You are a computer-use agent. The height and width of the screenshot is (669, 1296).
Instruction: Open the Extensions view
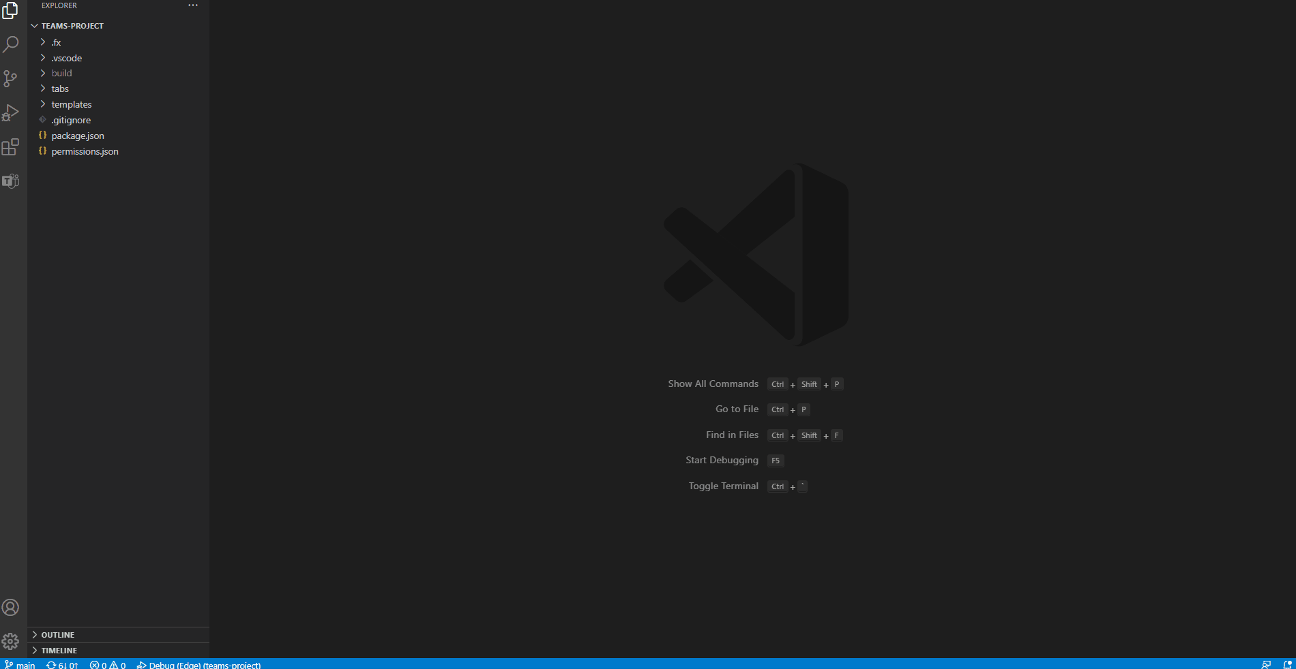[10, 147]
